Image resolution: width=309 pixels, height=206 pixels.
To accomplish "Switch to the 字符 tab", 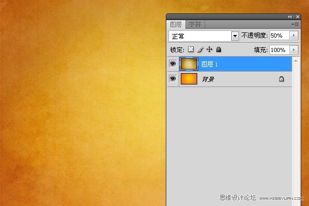I will [195, 24].
